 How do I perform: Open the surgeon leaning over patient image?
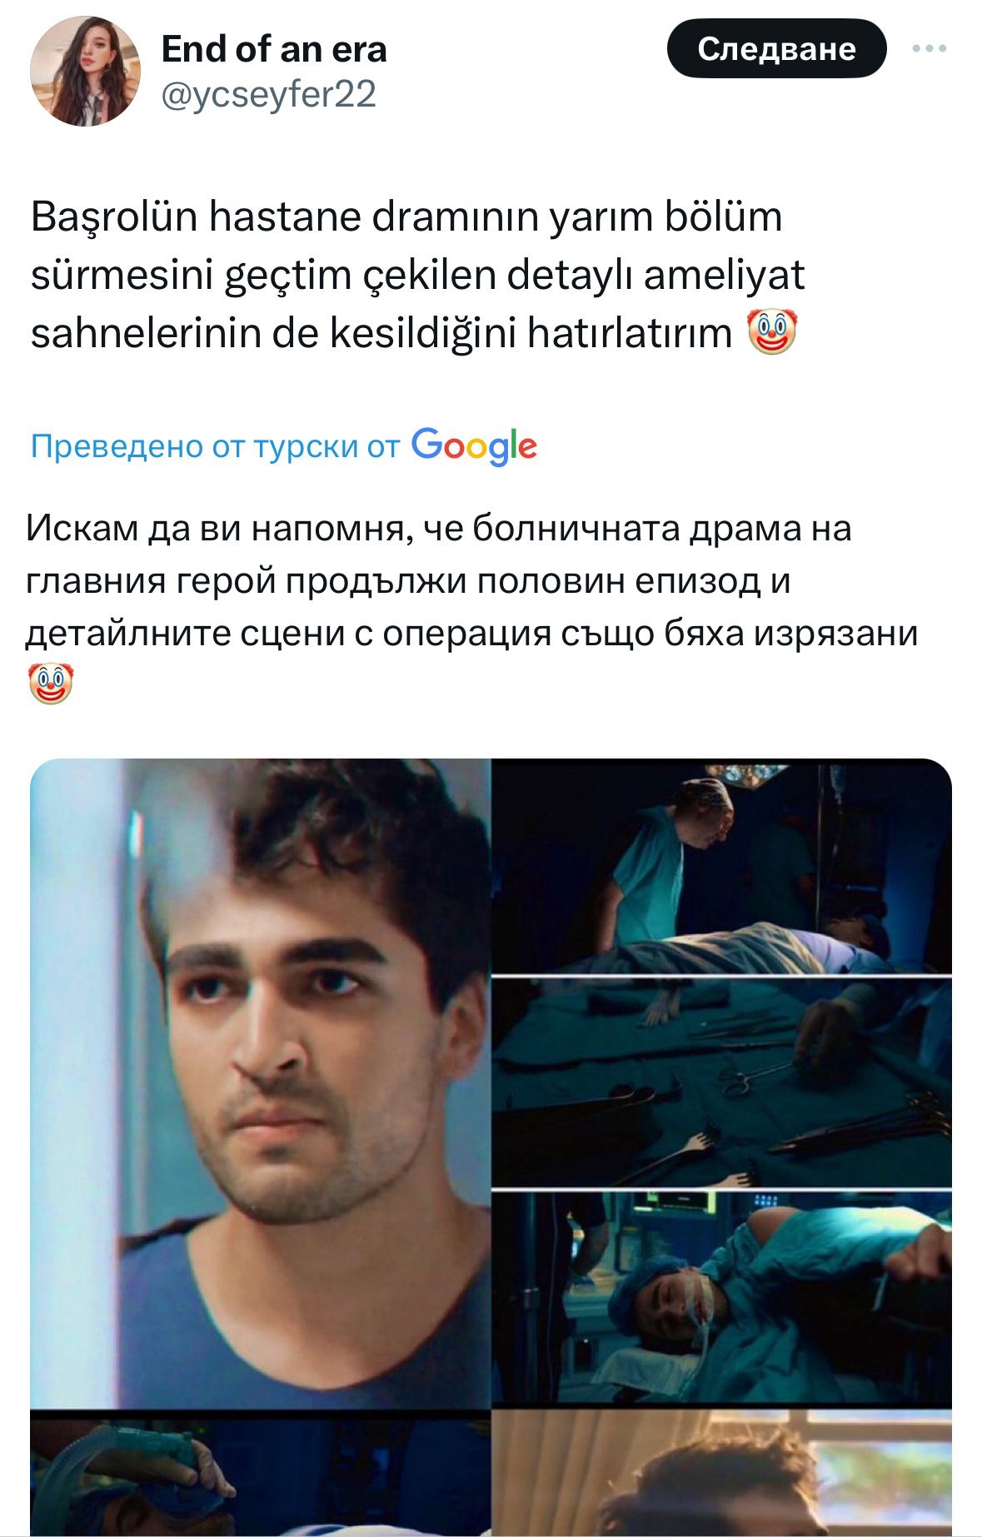pos(721,866)
